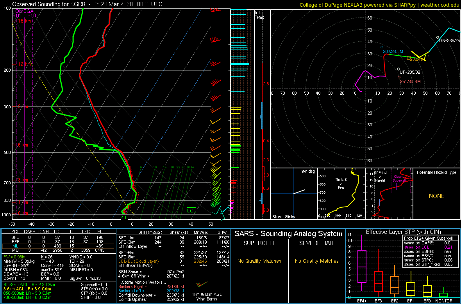Viewport: 461px width, 304px height.
Task: Click the Corfidi Upshear = 239/32 kt line
Action: 151,299
